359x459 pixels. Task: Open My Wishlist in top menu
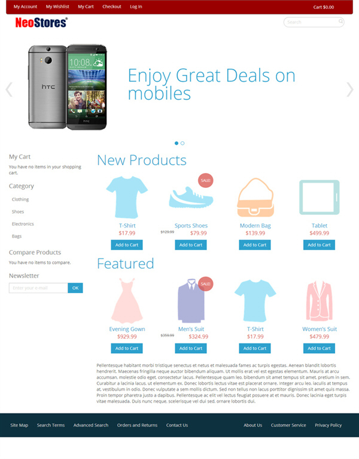57,7
